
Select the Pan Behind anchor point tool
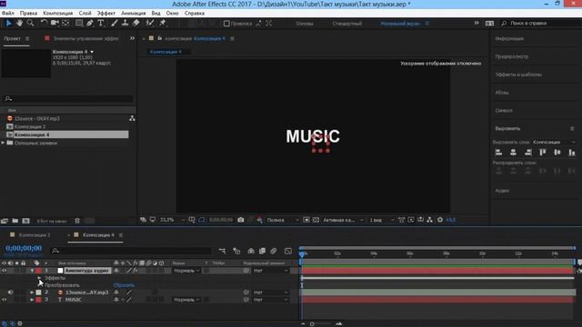tap(65, 23)
